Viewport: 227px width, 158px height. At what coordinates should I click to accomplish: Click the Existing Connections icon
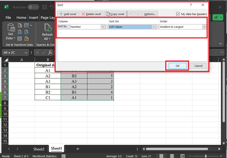pyautogui.click(x=27, y=39)
